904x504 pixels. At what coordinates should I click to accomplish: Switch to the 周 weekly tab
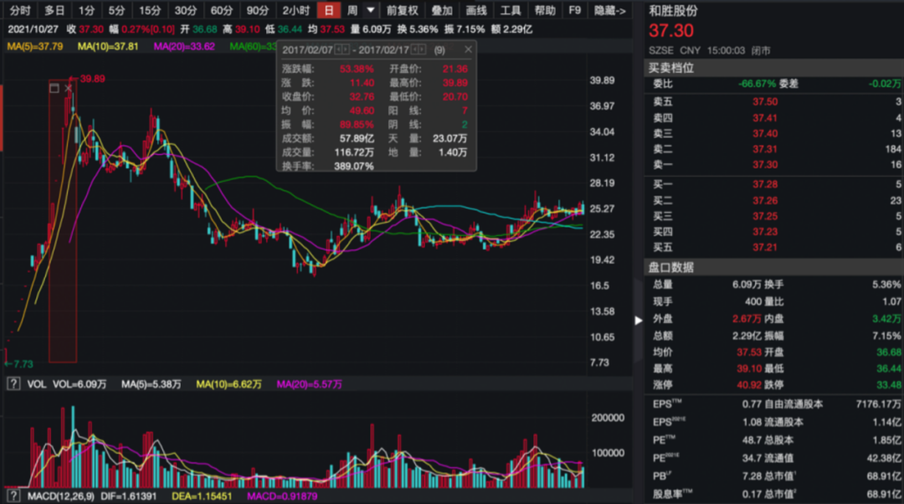point(352,10)
